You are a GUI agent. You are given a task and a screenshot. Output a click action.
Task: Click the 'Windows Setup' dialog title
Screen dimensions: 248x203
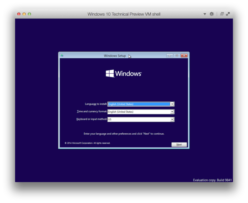[115, 56]
